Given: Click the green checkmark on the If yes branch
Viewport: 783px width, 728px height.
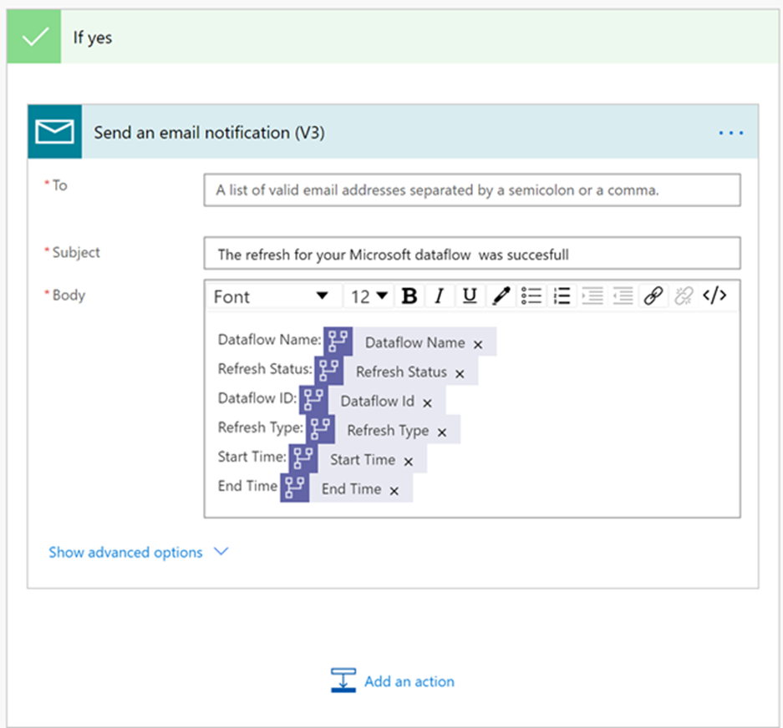Looking at the screenshot, I should pos(33,38).
